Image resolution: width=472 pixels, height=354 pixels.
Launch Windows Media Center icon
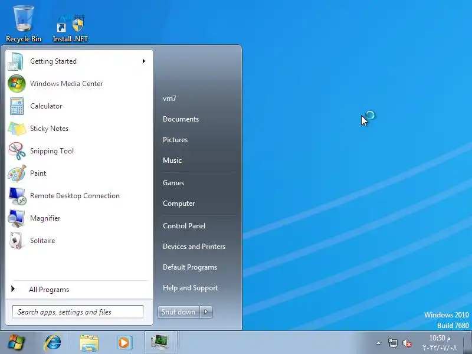17,84
